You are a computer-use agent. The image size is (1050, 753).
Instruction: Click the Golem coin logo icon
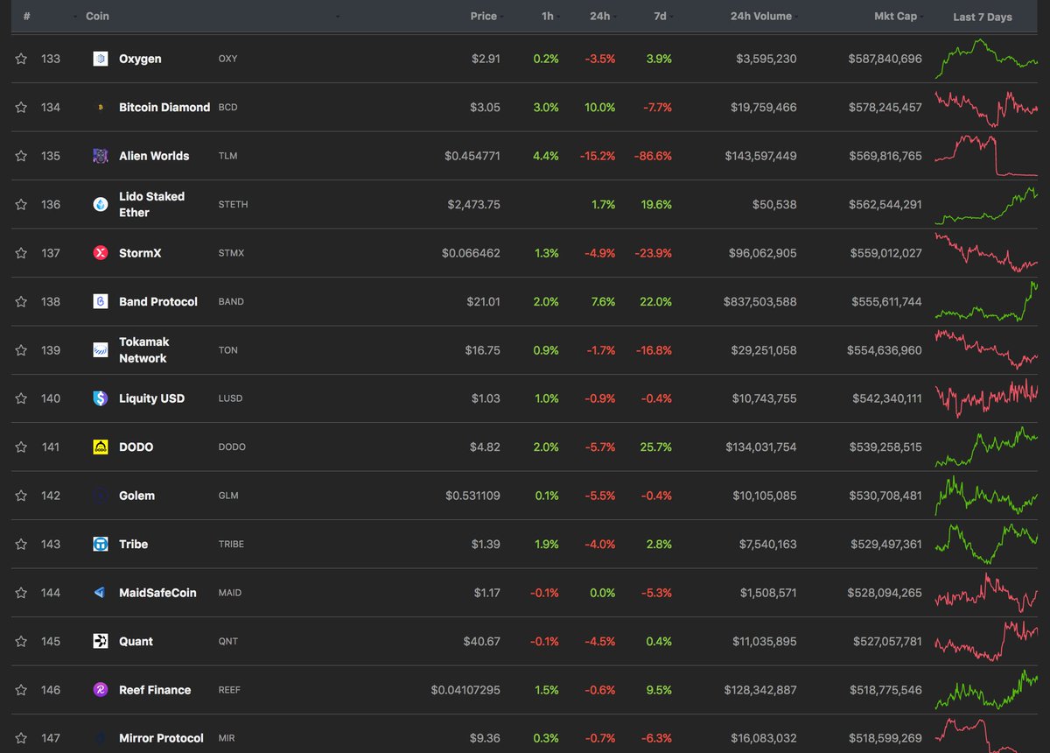(x=101, y=496)
